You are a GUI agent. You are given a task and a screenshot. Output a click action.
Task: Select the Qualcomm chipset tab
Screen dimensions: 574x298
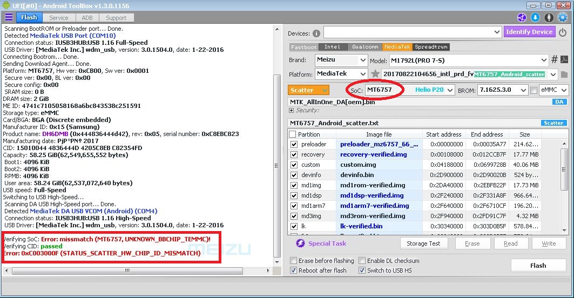[x=364, y=47]
